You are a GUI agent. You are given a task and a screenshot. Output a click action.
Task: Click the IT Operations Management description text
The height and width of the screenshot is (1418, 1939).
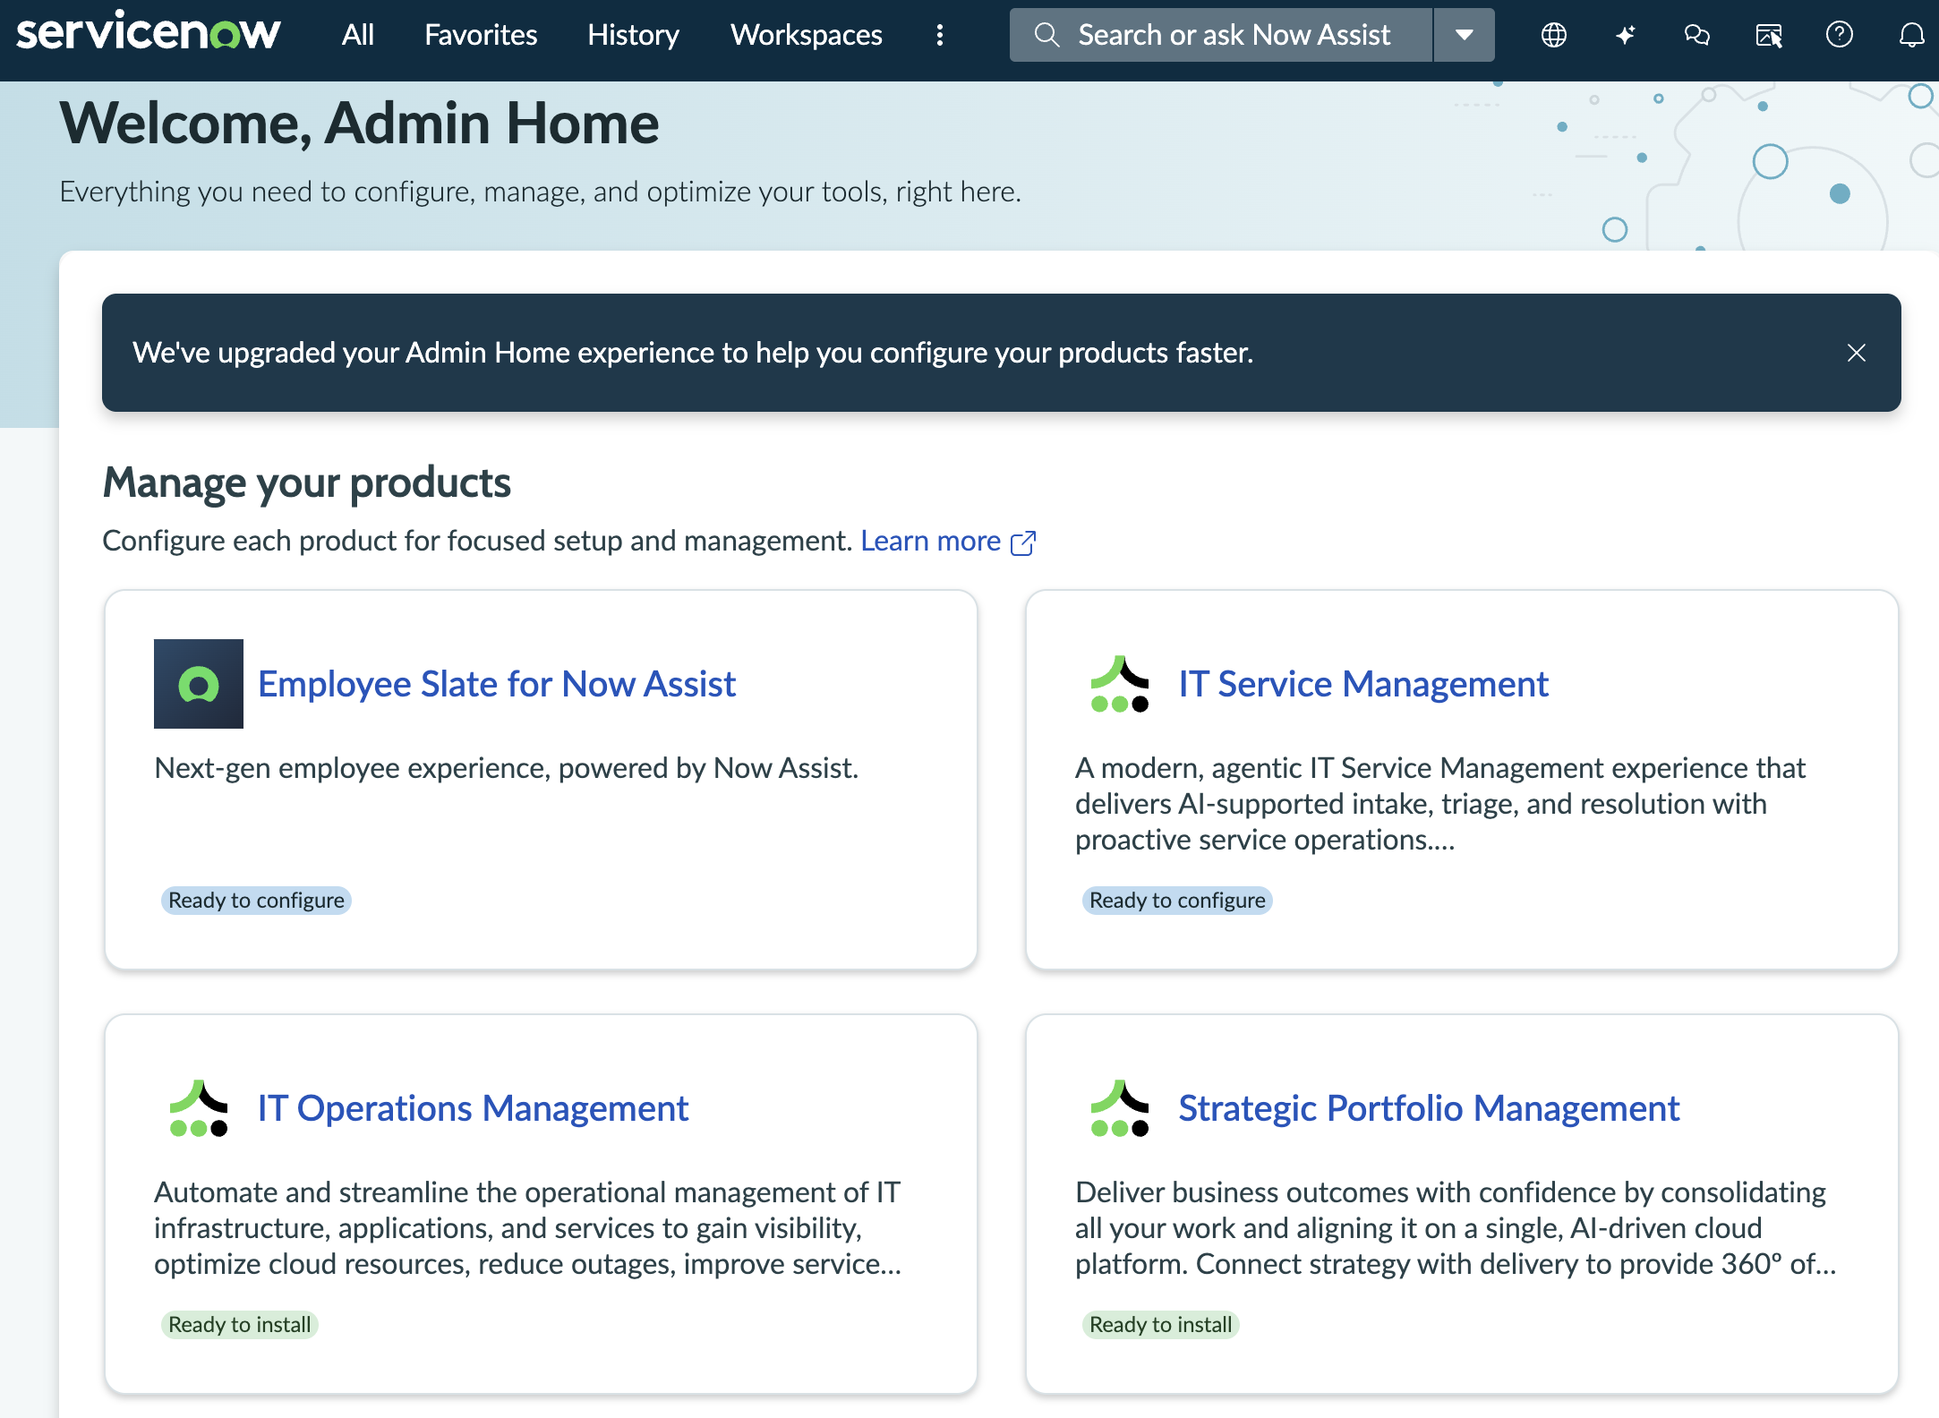pyautogui.click(x=528, y=1228)
